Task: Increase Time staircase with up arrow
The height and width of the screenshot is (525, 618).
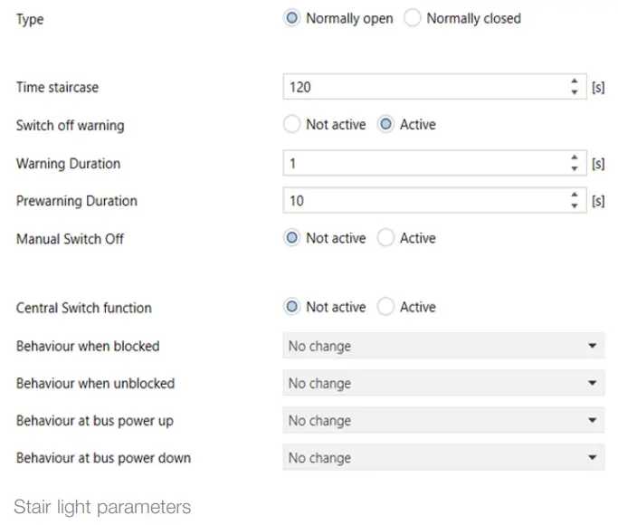Action: 574,81
